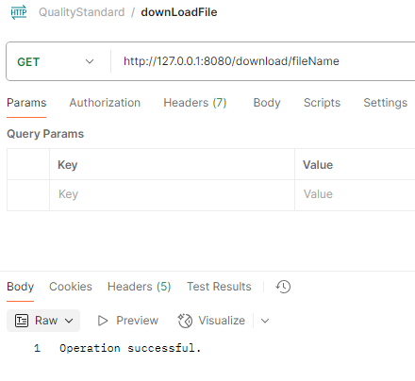Click the Preview play triangle icon
415x381 pixels.
click(103, 321)
